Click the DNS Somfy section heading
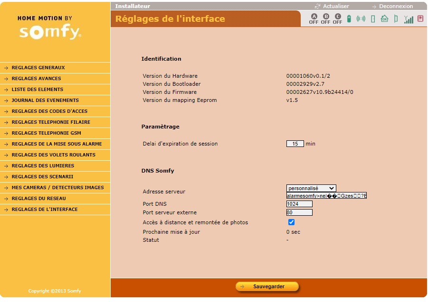 [x=158, y=171]
